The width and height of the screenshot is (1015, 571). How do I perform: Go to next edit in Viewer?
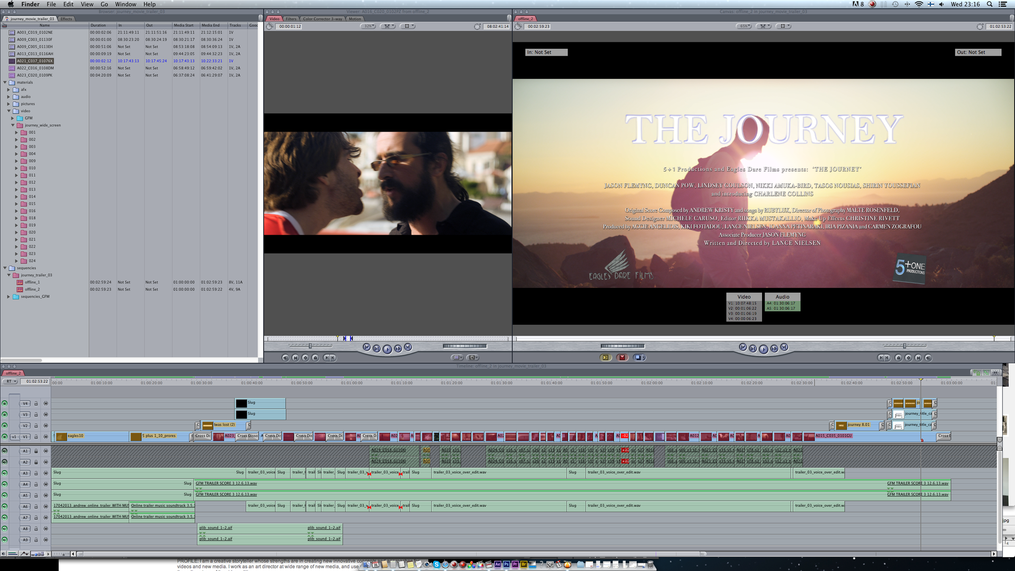tap(408, 347)
